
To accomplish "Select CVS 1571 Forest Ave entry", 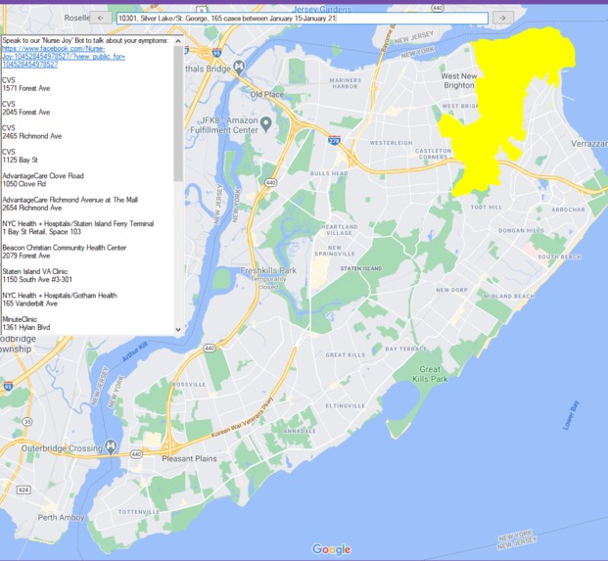I will tap(26, 84).
